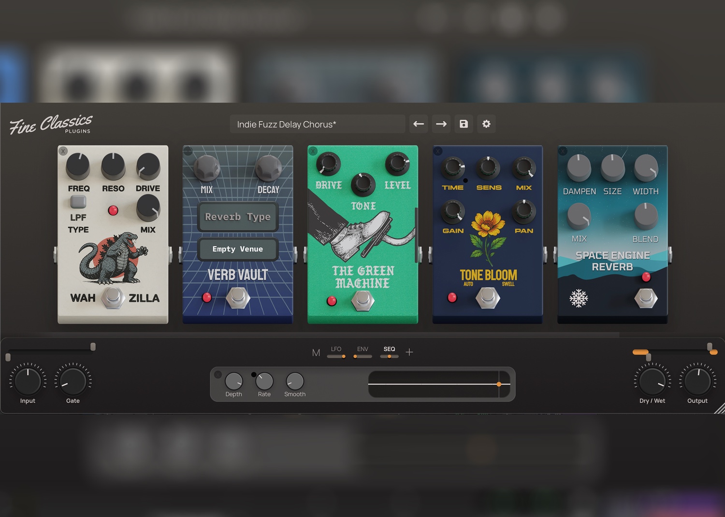Click the previous preset left arrow
This screenshot has width=725, height=517.
pyautogui.click(x=419, y=124)
